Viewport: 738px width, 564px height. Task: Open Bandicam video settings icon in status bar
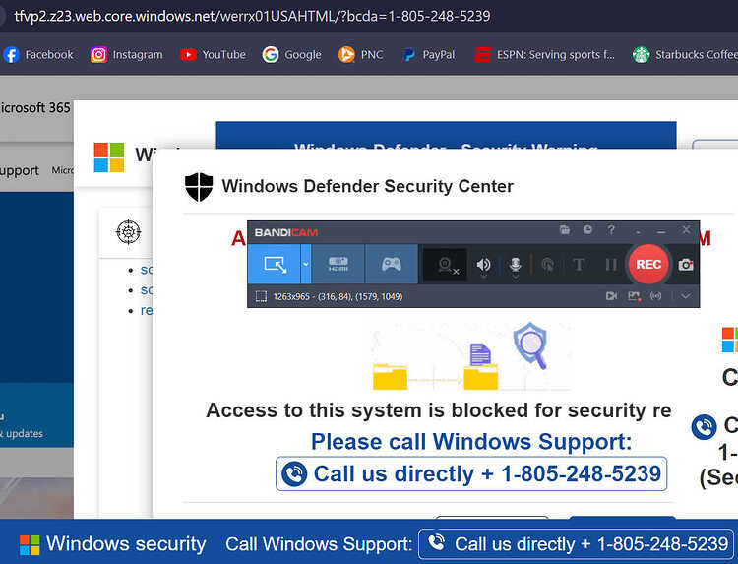pyautogui.click(x=611, y=296)
